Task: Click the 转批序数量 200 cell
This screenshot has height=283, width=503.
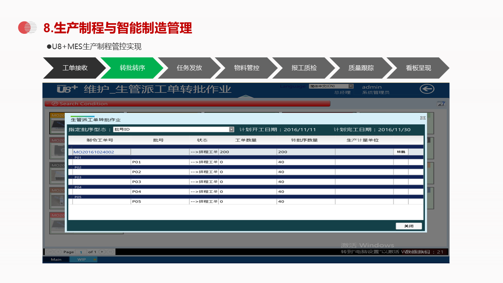Action: pos(306,152)
